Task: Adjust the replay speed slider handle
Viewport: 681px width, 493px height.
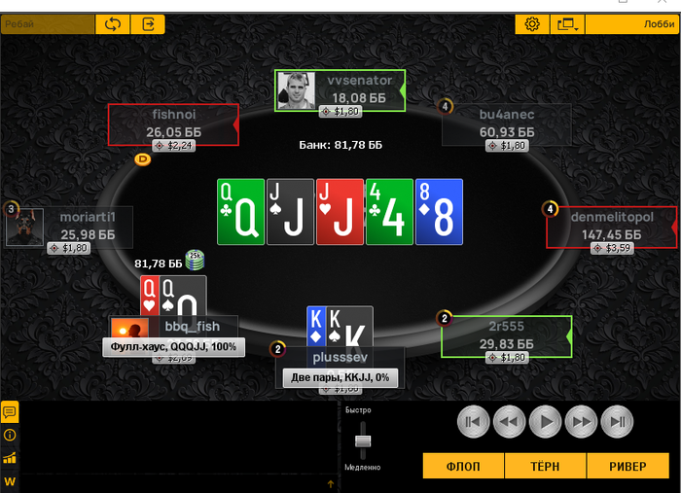Action: (x=363, y=441)
